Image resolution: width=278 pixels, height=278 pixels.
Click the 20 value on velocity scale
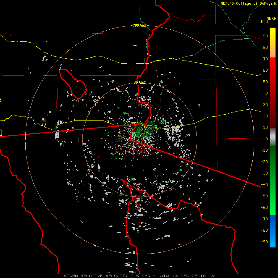pyautogui.click(x=265, y=116)
